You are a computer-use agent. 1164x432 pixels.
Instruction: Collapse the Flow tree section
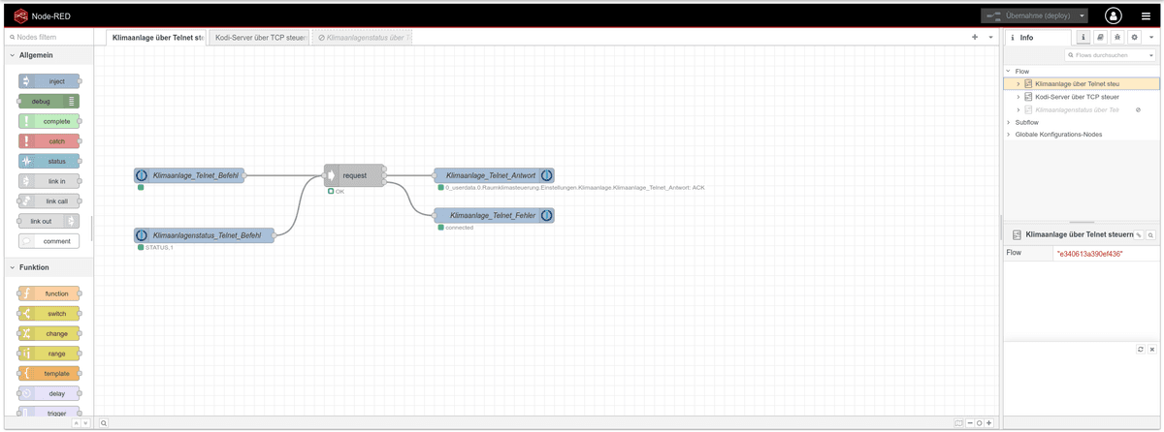[x=1009, y=72]
